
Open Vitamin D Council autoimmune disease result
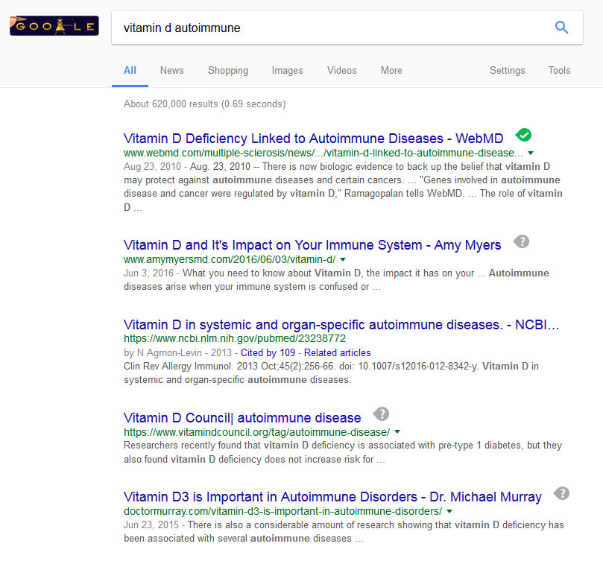[x=242, y=417]
